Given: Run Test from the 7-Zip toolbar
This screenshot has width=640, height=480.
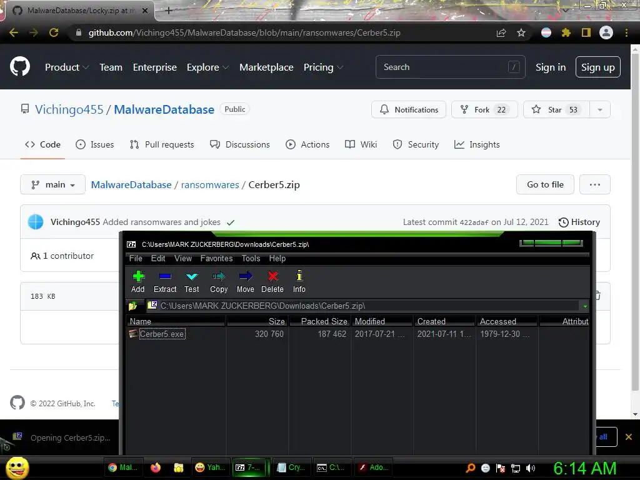Looking at the screenshot, I should click(191, 282).
